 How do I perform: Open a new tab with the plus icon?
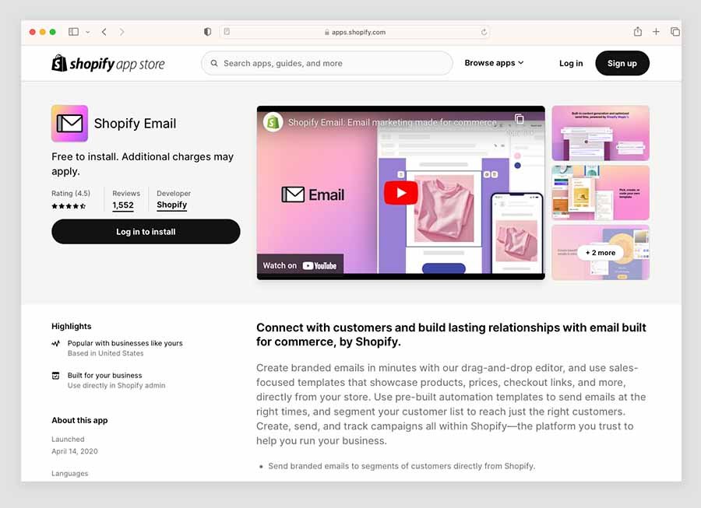tap(656, 32)
